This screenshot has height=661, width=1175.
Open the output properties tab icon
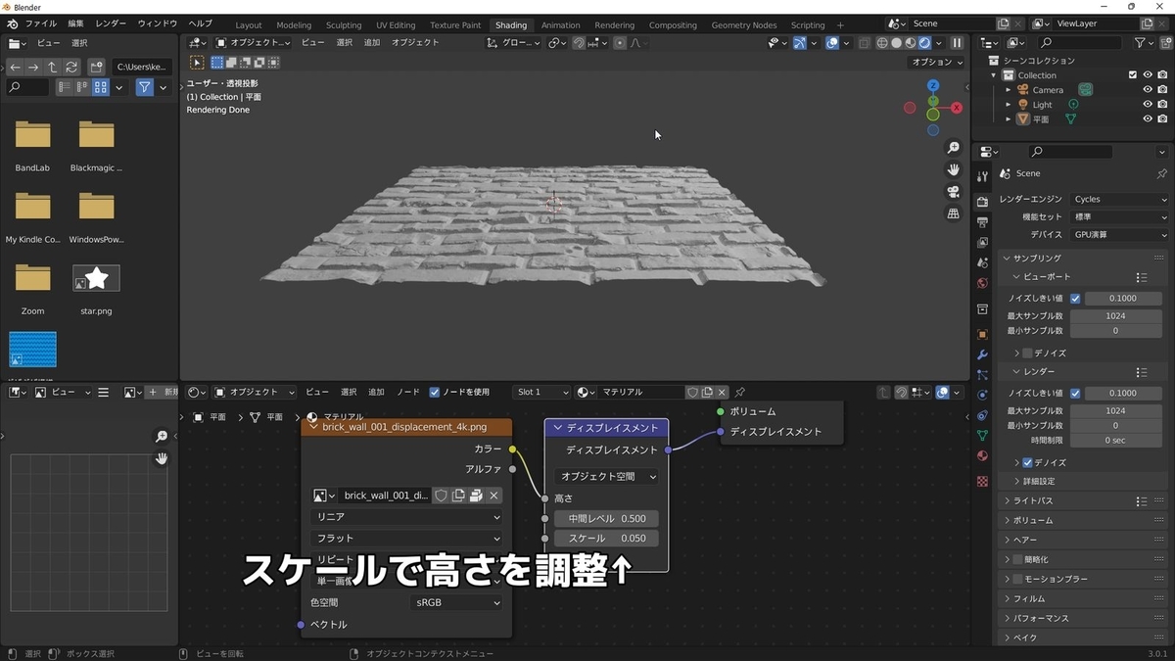click(x=982, y=222)
